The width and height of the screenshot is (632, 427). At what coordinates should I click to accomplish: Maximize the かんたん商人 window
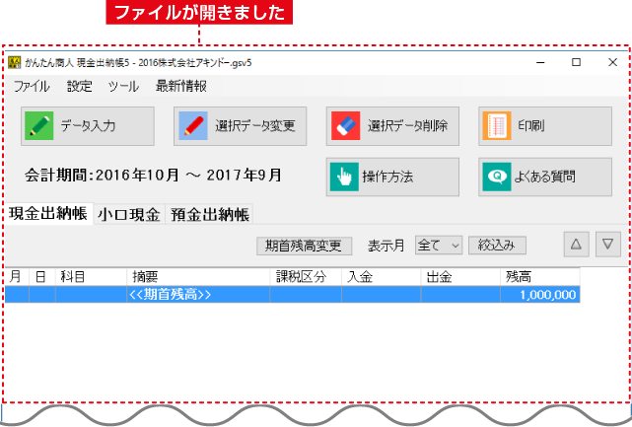click(x=577, y=62)
